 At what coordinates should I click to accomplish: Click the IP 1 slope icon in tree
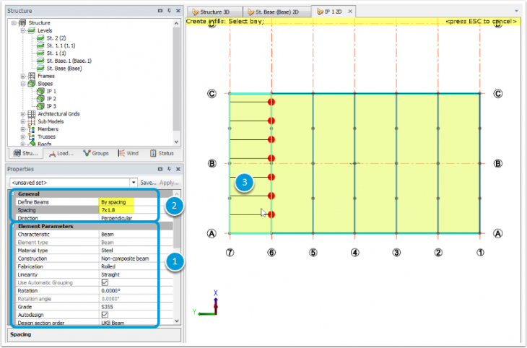point(40,92)
